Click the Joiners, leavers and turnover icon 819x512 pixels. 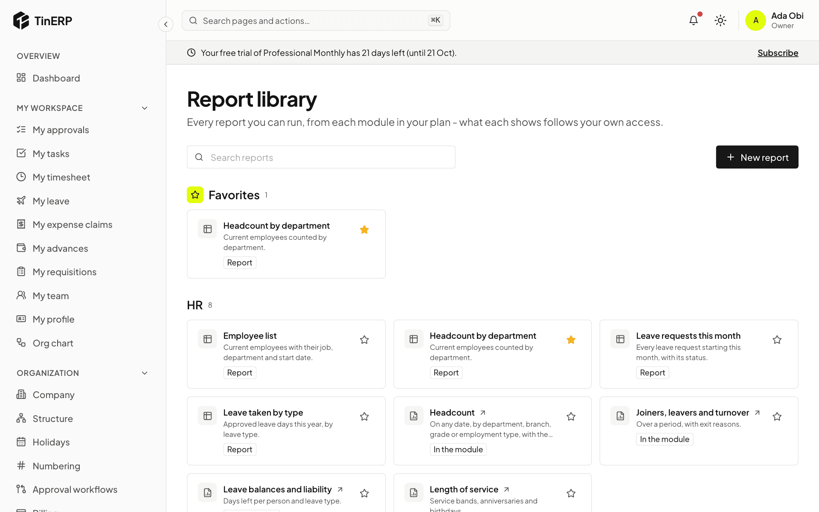click(x=620, y=416)
